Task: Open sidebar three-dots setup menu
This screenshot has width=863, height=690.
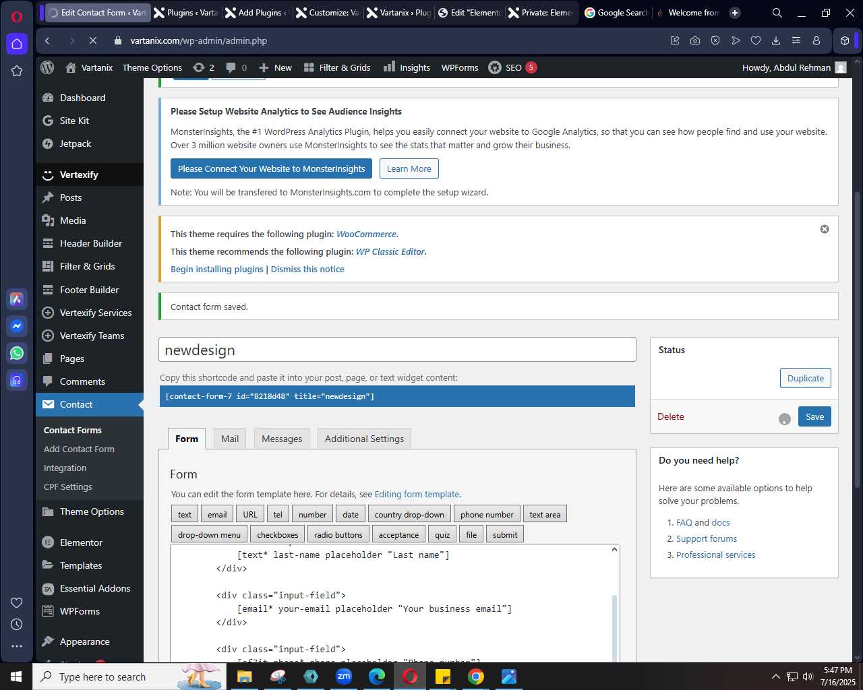Action: click(17, 646)
